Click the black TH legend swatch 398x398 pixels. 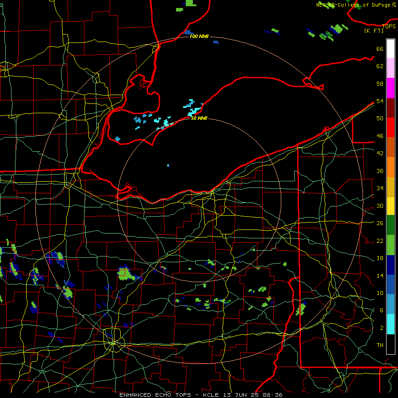[x=390, y=344]
